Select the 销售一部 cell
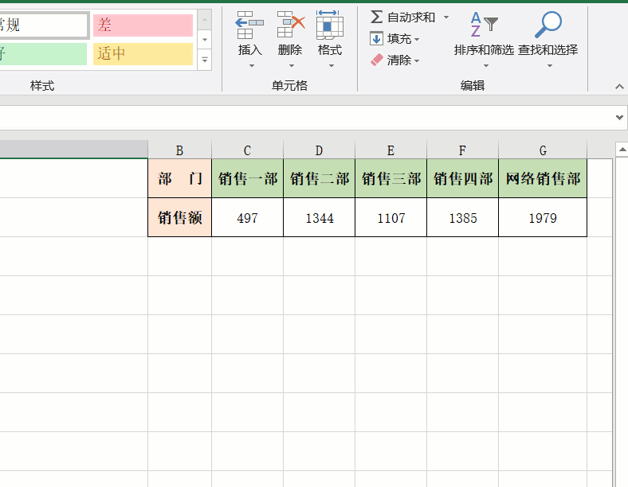Image resolution: width=628 pixels, height=487 pixels. [x=248, y=178]
